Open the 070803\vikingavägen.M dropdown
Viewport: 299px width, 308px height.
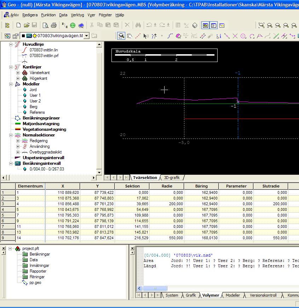[86, 36]
